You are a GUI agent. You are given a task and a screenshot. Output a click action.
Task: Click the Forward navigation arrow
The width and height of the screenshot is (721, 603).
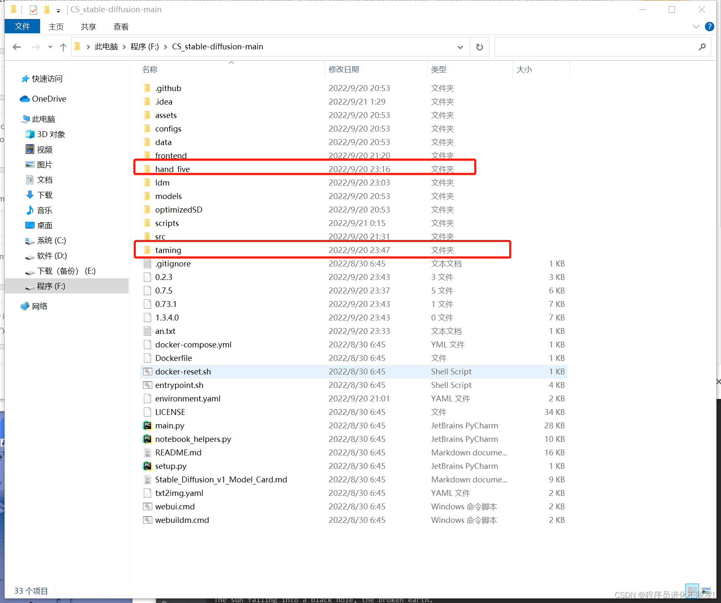[x=36, y=47]
